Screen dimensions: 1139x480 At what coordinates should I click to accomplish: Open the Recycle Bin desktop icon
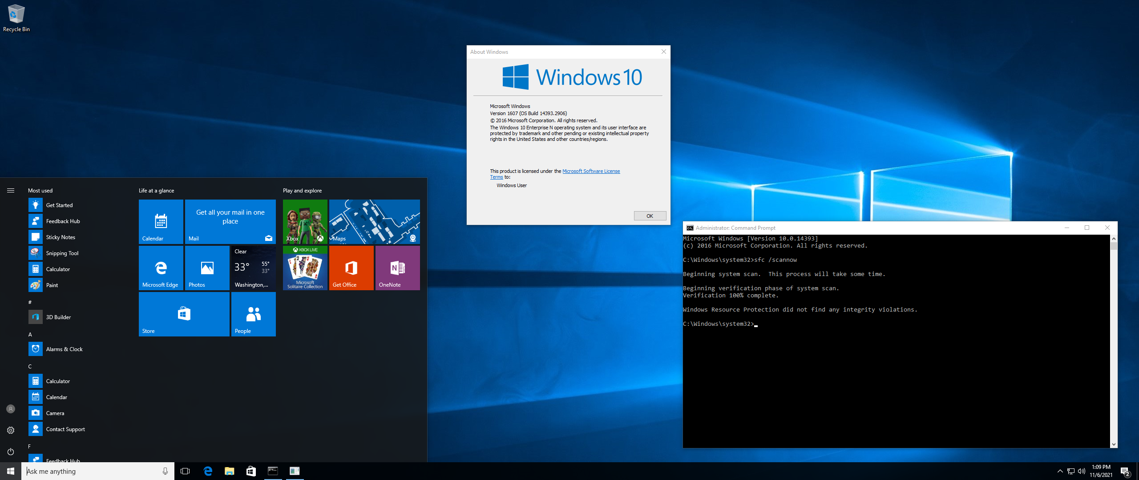(16, 18)
